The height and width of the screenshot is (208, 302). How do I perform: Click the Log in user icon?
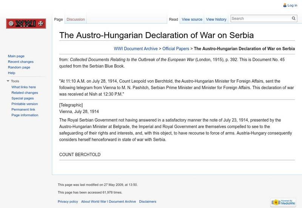[x=285, y=5]
